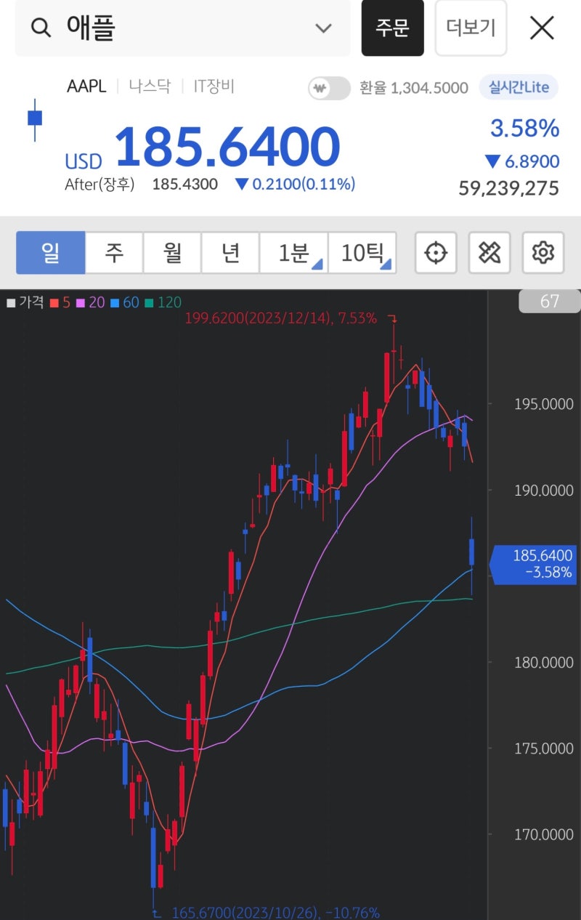The width and height of the screenshot is (581, 920).
Task: Select the 년 yearly chart tab
Action: pyautogui.click(x=230, y=253)
